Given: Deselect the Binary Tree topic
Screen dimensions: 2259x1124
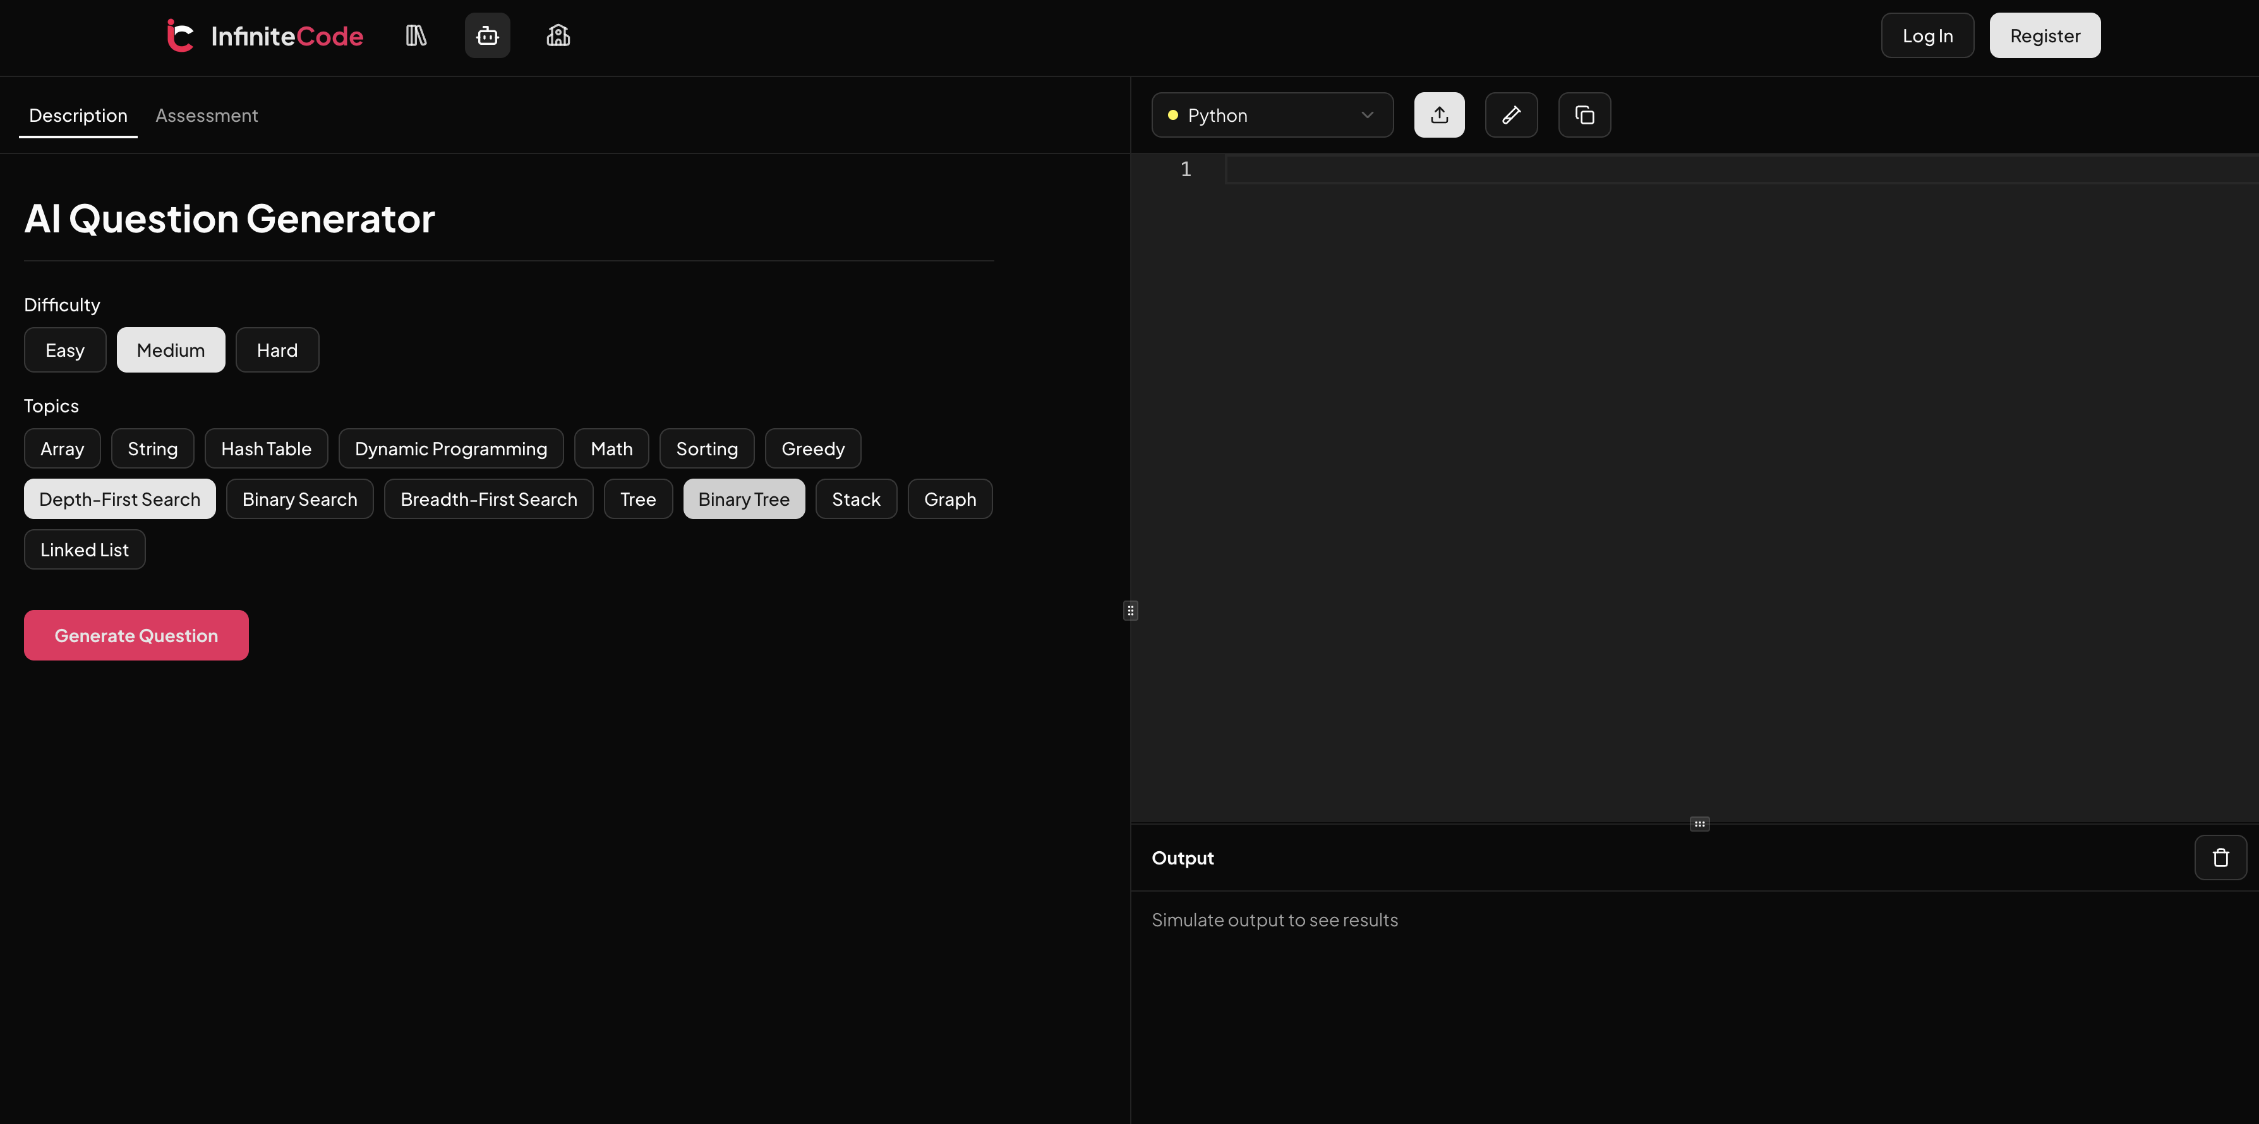Looking at the screenshot, I should tap(743, 499).
